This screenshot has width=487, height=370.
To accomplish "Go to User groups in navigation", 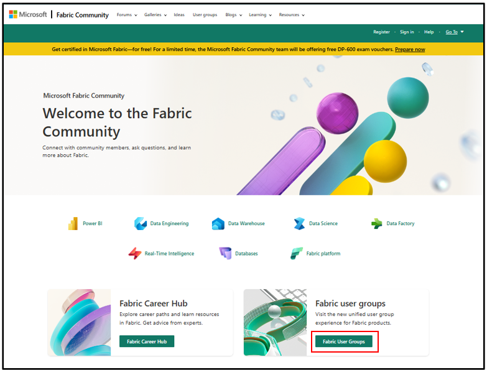I will coord(205,14).
